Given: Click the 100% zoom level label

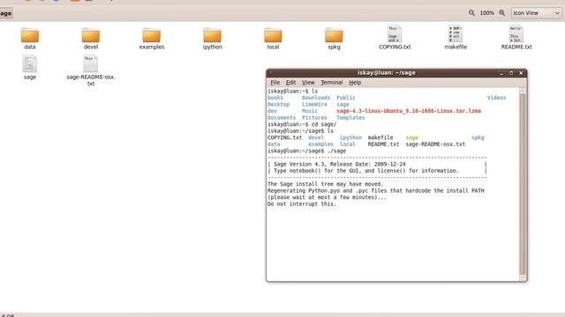Looking at the screenshot, I should [x=486, y=13].
